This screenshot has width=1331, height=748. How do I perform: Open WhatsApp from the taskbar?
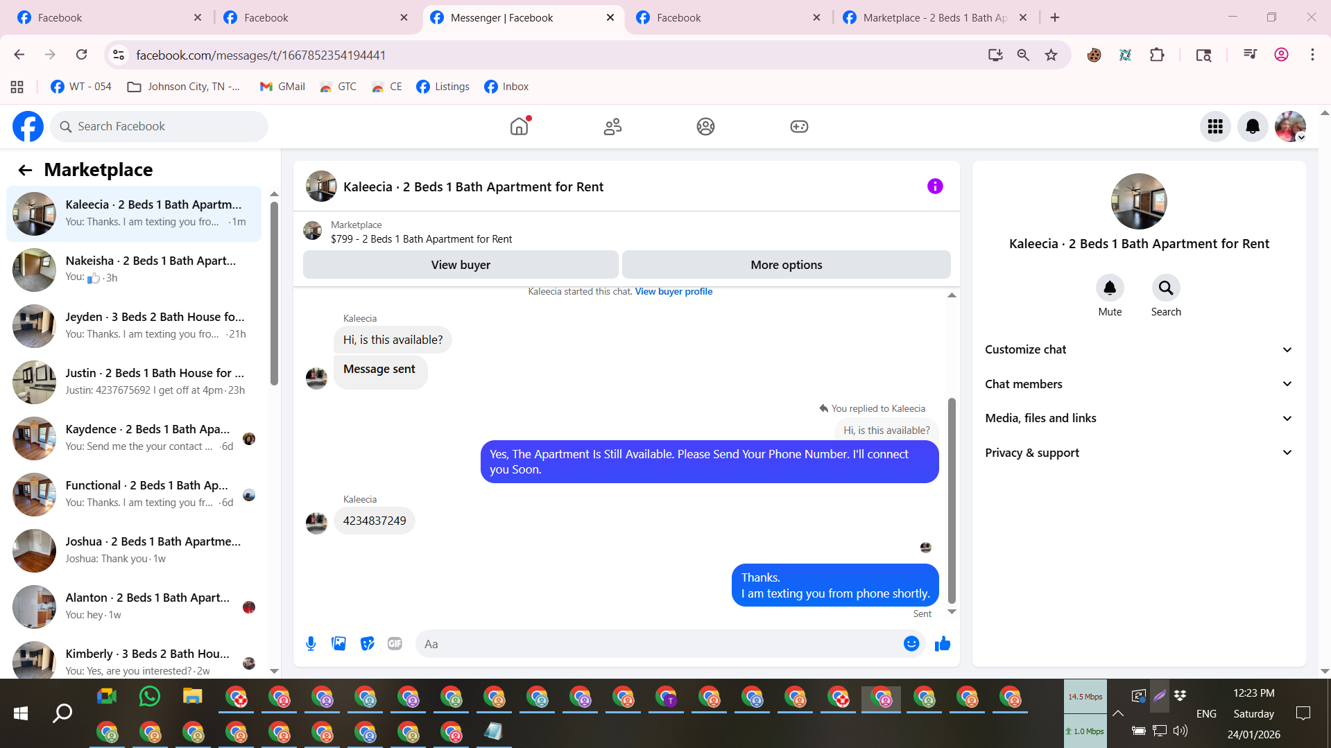tap(149, 697)
